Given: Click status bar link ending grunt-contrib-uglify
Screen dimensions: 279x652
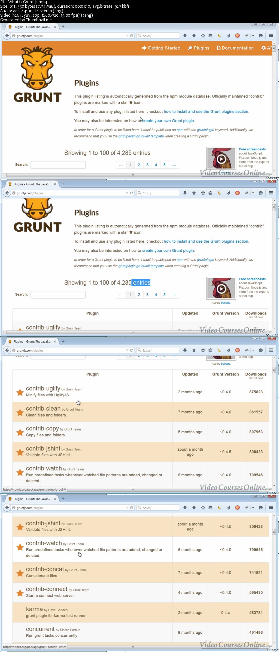Looking at the screenshot, I should (x=34, y=489).
